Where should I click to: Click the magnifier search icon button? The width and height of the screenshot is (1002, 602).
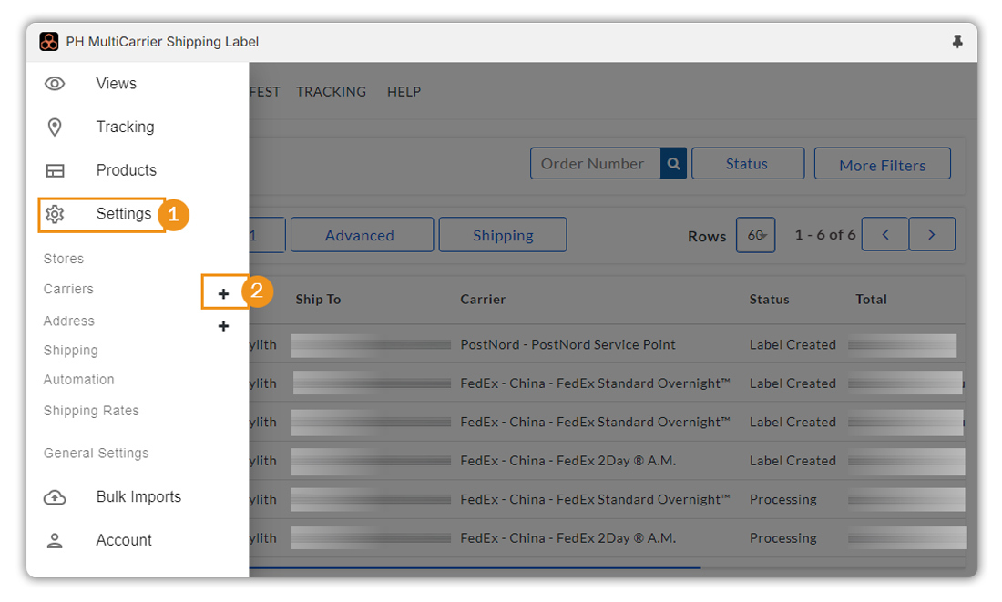coord(673,164)
